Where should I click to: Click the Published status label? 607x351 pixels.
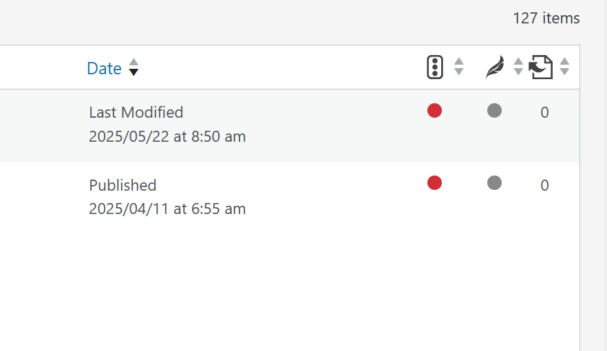pyautogui.click(x=123, y=185)
